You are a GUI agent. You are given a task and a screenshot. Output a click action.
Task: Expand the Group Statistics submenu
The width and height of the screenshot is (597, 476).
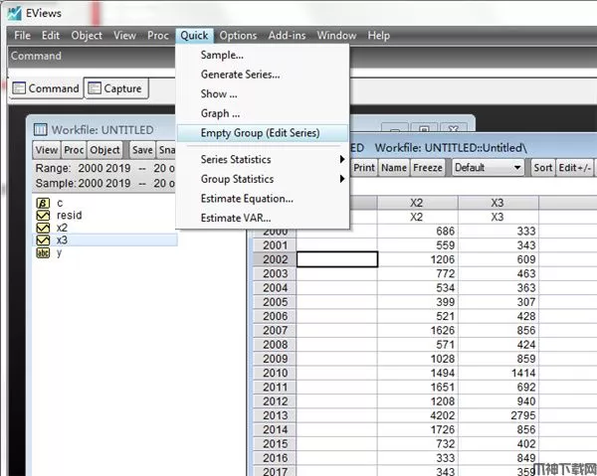tap(342, 179)
